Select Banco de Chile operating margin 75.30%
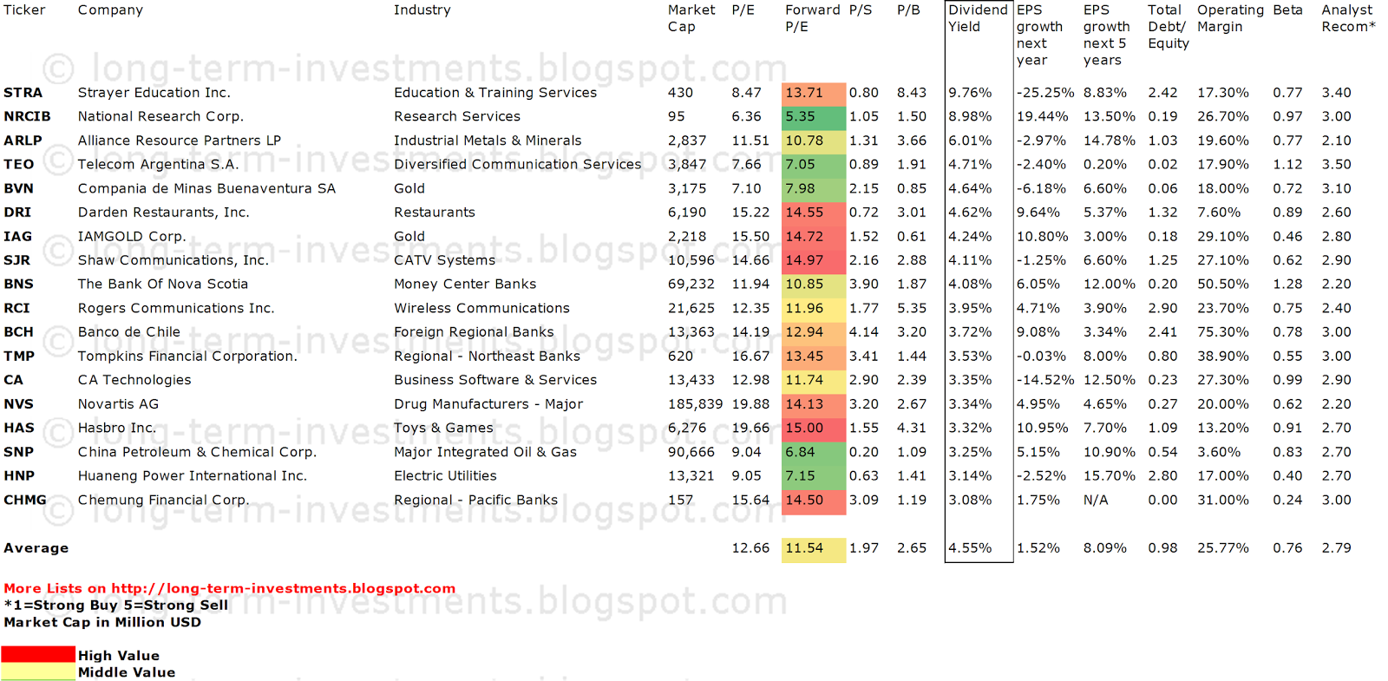Viewport: 1388px width, 681px height. pyautogui.click(x=1223, y=332)
